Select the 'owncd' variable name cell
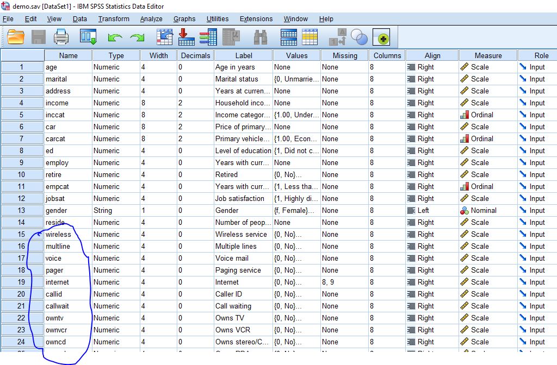557x365 pixels. (68, 342)
